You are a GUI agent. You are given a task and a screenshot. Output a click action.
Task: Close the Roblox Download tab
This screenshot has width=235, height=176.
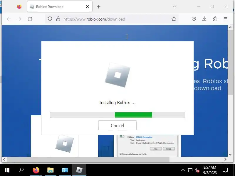click(x=88, y=6)
